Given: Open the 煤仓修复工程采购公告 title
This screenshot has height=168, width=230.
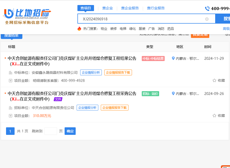Looking at the screenshot, I should pyautogui.click(x=72, y=96).
